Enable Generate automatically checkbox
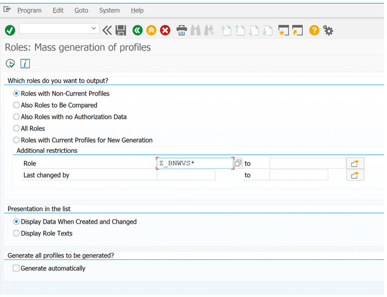Viewport: 387px width, 297px height. (x=16, y=269)
